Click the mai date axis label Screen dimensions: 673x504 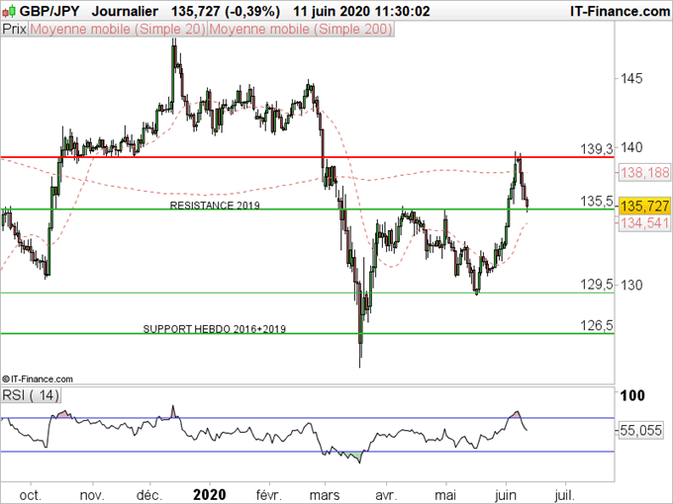[x=445, y=495]
